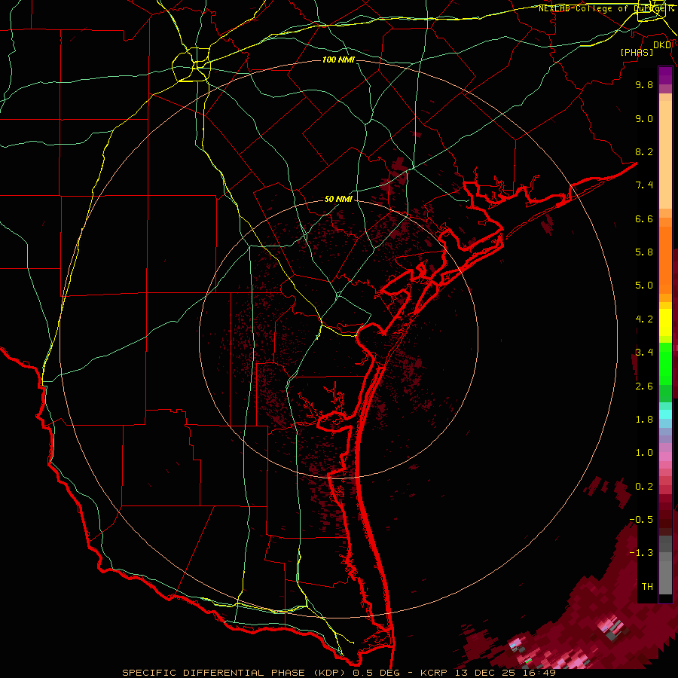Click the 'DKD' product code label
678x678 pixels.
662,45
